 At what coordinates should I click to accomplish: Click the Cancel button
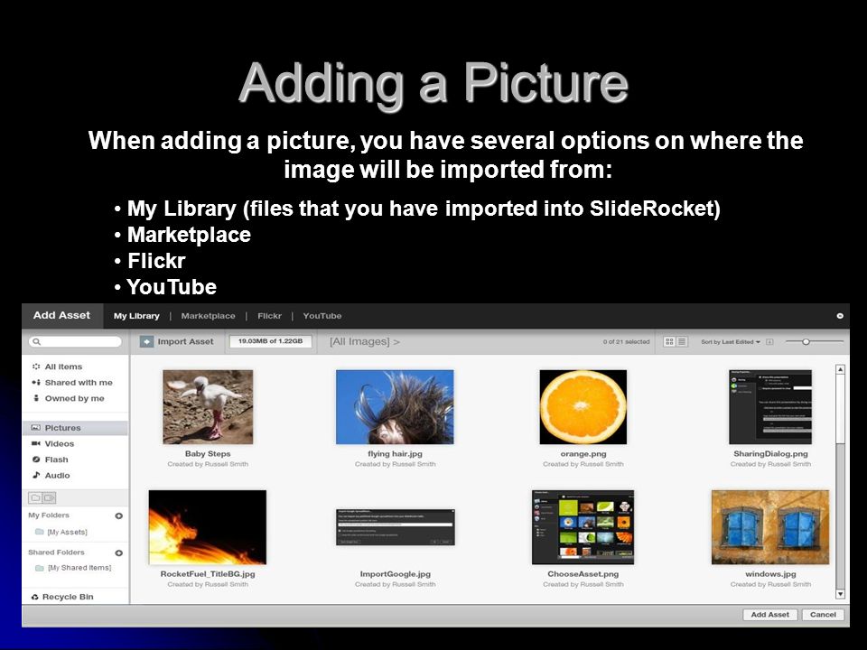pyautogui.click(x=823, y=615)
